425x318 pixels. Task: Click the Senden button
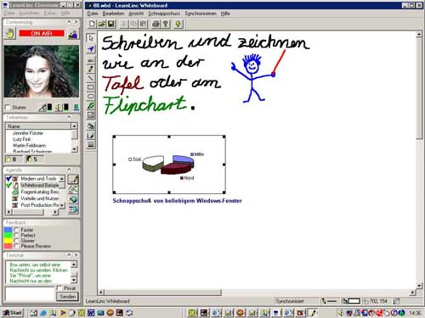point(67,297)
